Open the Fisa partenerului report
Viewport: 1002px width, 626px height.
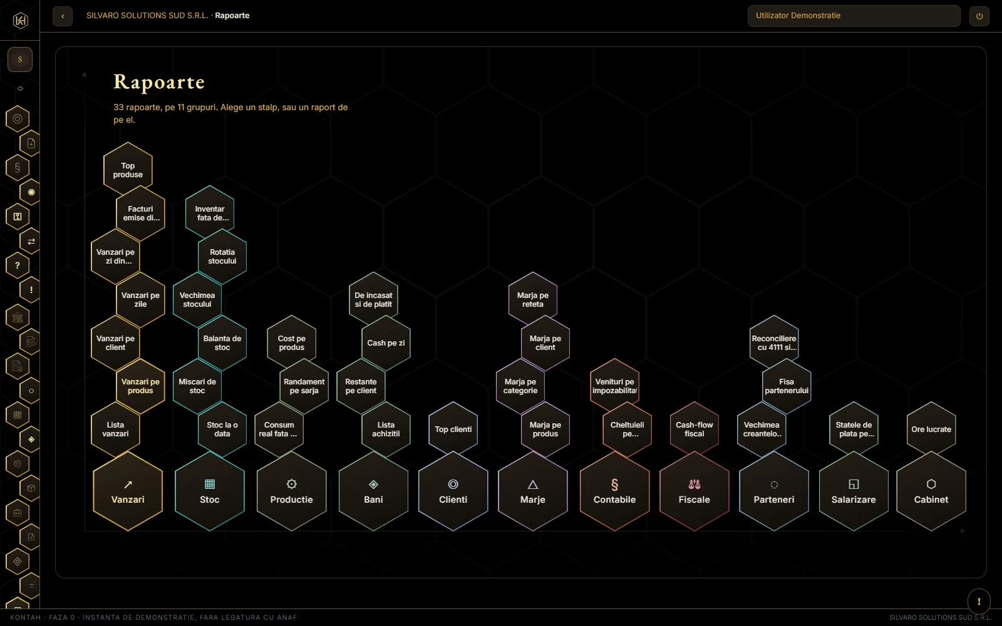pos(787,386)
